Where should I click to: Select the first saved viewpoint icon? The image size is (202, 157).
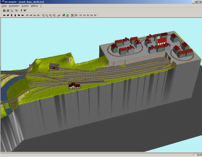(81, 15)
